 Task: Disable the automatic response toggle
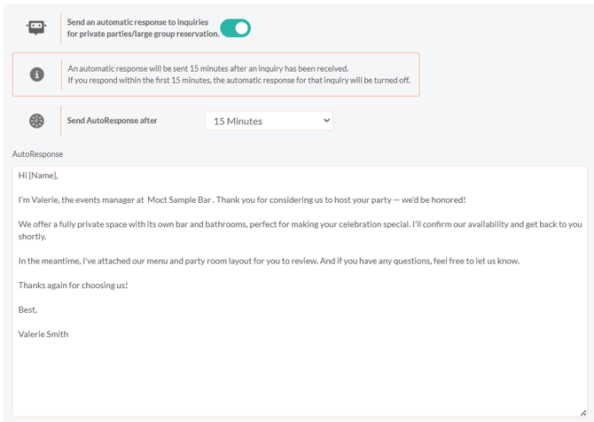236,28
